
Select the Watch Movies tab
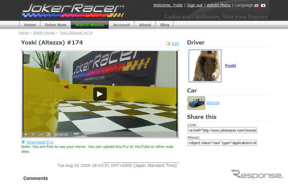click(x=90, y=25)
